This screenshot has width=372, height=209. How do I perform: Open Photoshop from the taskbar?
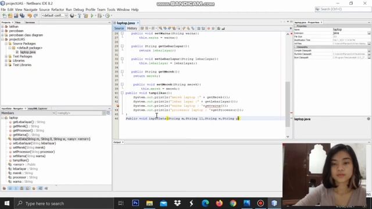tap(135, 203)
